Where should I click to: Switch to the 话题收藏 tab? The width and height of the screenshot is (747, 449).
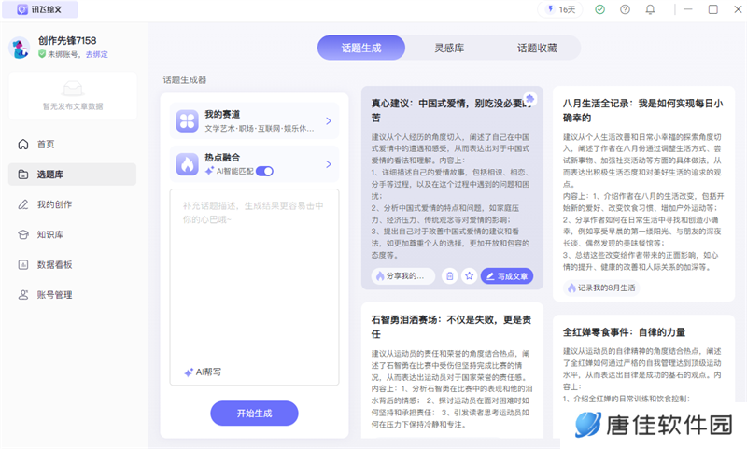click(x=537, y=48)
